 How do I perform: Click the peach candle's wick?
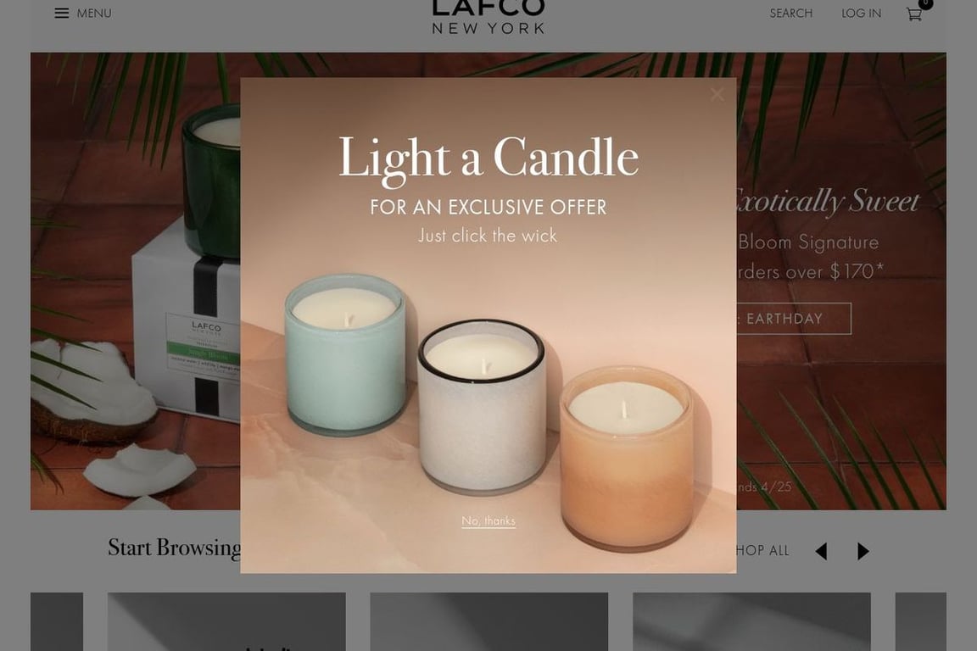[x=624, y=410]
